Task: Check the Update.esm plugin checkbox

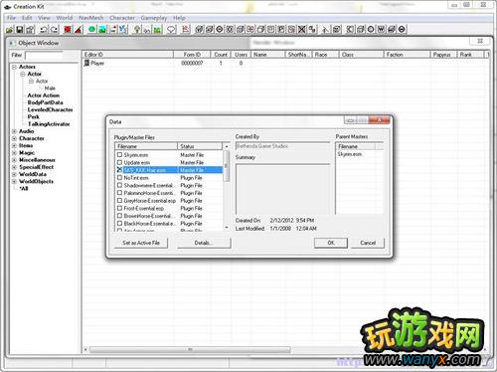Action: click(119, 162)
